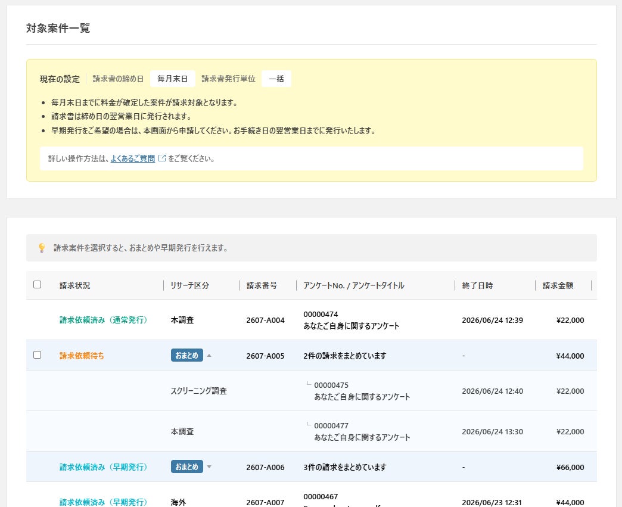Click the external link icon beside よくあるご質問
Image resolution: width=622 pixels, height=507 pixels.
[x=162, y=158]
